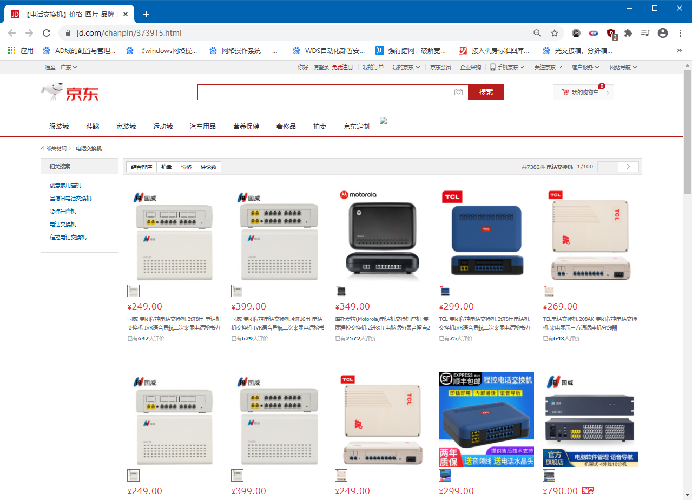This screenshot has width=692, height=500.
Task: Select the small variant thumbnail above ¥269.00
Action: 549,291
